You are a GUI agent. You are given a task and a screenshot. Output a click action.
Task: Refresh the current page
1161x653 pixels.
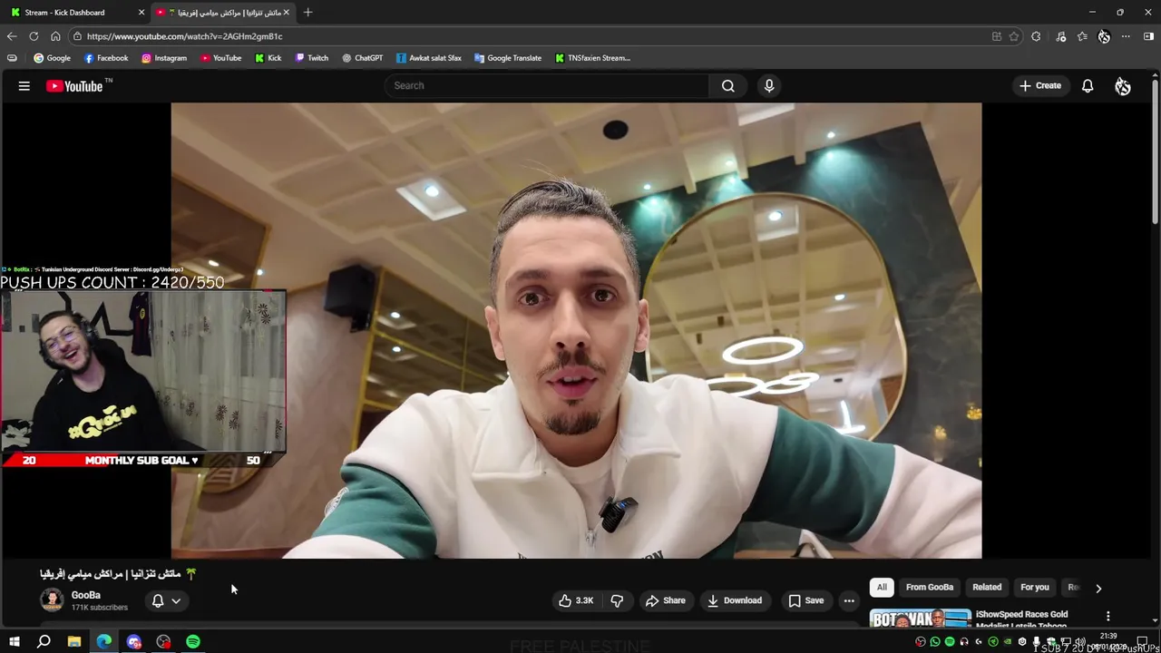pyautogui.click(x=34, y=36)
